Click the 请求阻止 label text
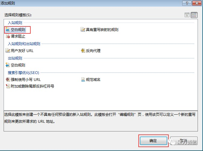The width and height of the screenshot is (203, 151). [18, 36]
